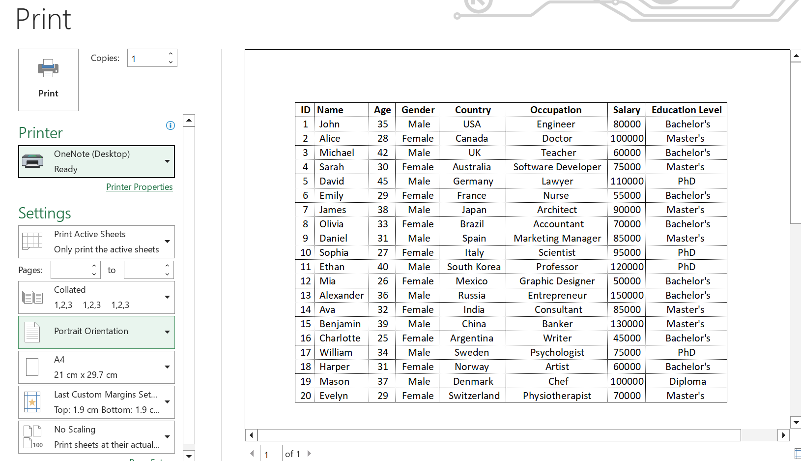This screenshot has width=801, height=461.
Task: Click the preview horizontal scrollbar thumb
Action: point(499,435)
